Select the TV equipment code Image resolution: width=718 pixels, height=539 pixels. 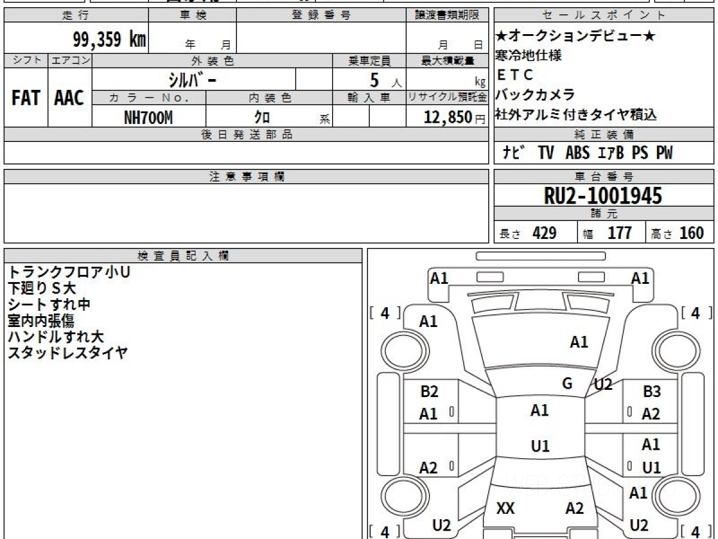[546, 153]
